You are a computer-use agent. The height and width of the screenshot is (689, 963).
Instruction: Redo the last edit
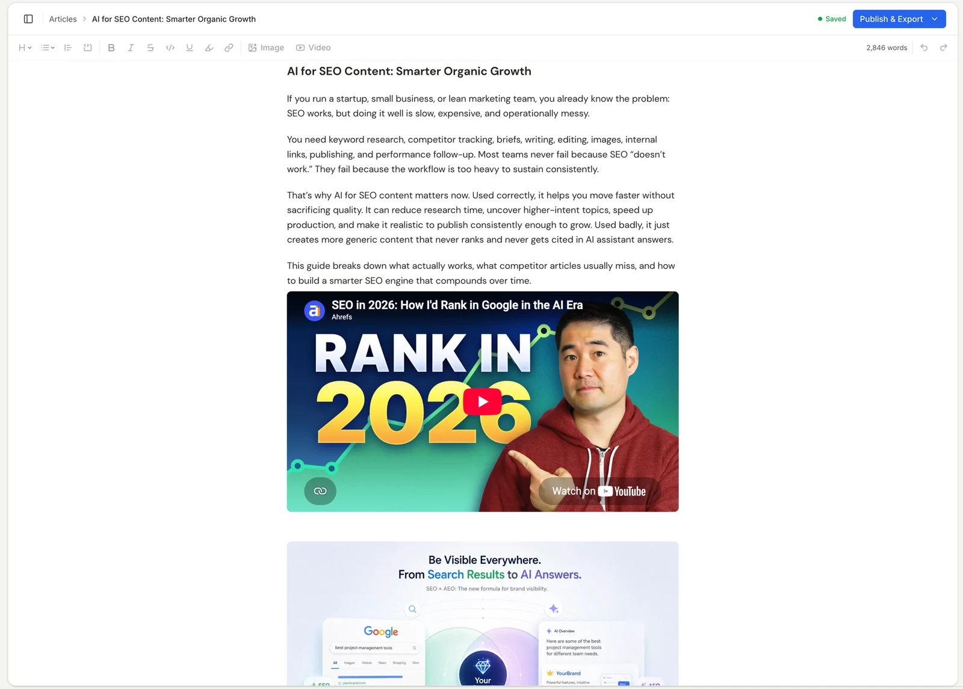pos(944,48)
